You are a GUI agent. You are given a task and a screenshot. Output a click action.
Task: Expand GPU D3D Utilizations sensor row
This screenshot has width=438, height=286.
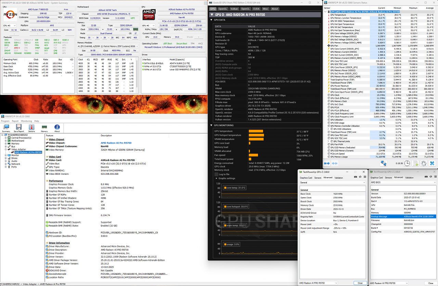[x=329, y=129]
